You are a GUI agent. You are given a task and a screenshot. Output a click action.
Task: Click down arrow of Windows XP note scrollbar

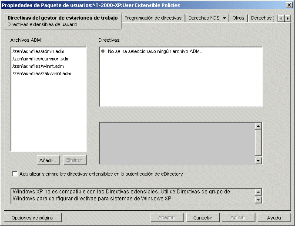point(258,199)
